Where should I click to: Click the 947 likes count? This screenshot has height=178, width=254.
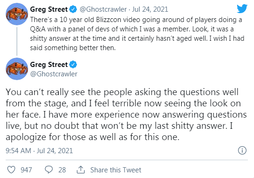[26, 170]
